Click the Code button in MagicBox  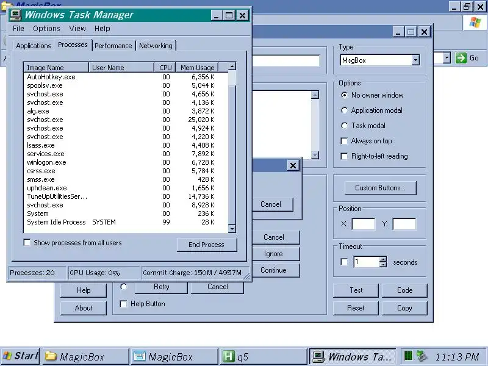point(404,290)
